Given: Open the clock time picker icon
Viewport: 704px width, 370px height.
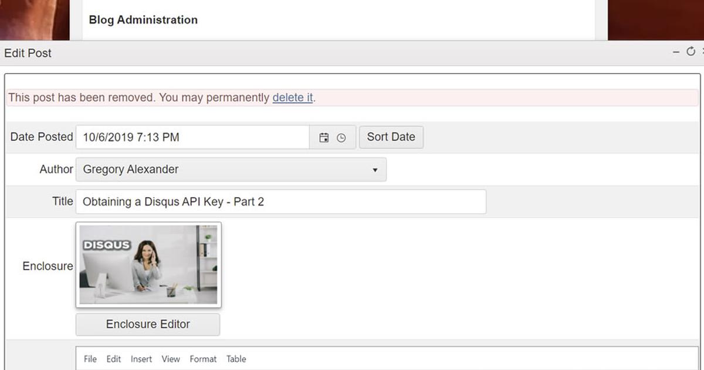Looking at the screenshot, I should 341,137.
